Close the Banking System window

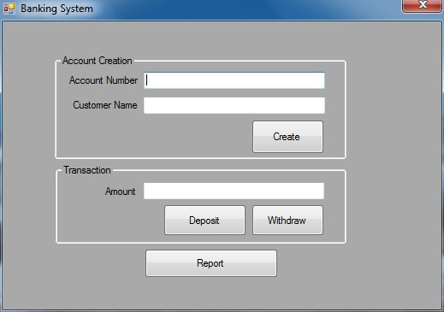pos(423,6)
